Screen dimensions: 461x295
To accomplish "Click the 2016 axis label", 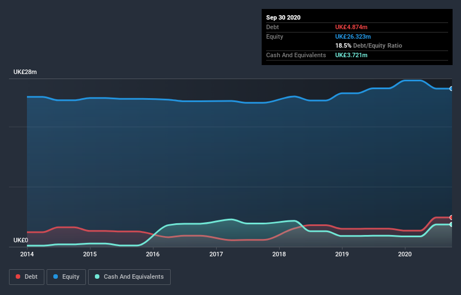I will pyautogui.click(x=153, y=254).
